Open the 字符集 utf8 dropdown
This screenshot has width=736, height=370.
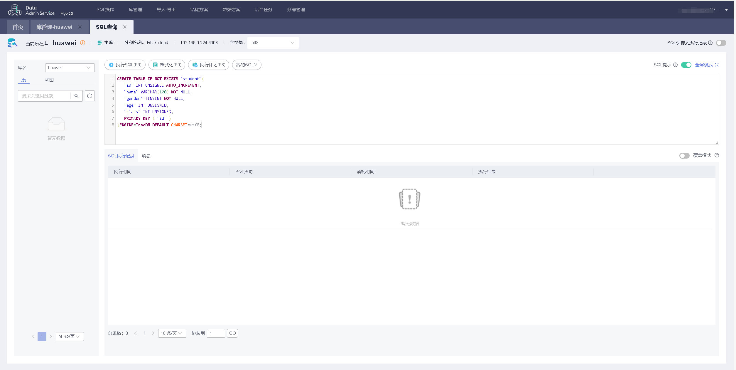tap(273, 43)
